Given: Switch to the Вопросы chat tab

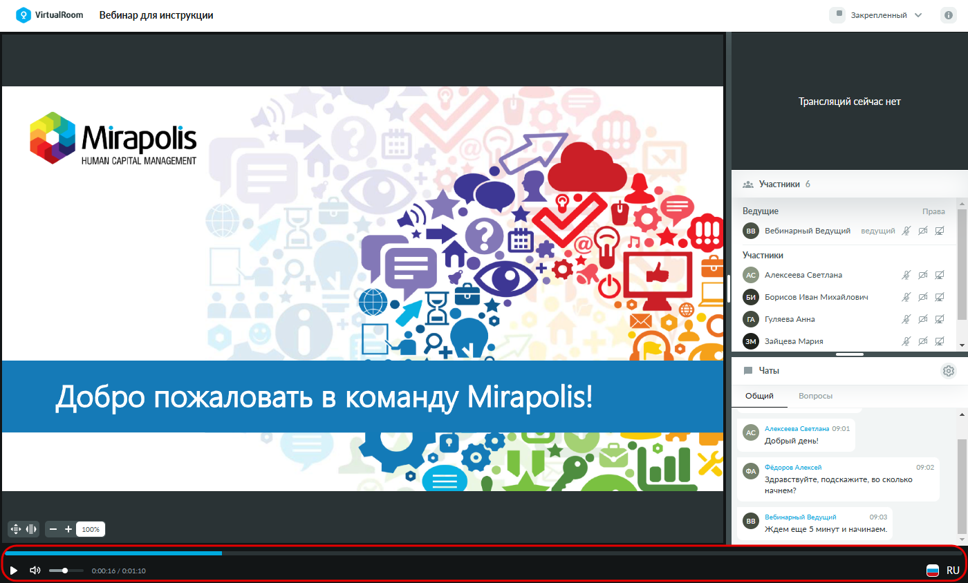Looking at the screenshot, I should [x=815, y=396].
